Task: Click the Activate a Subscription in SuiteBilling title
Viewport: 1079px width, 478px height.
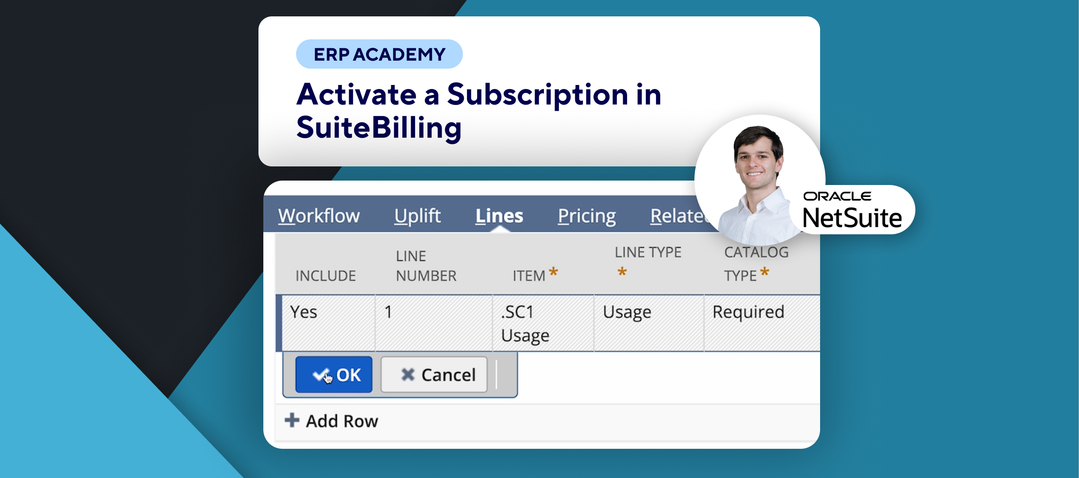Action: 478,111
